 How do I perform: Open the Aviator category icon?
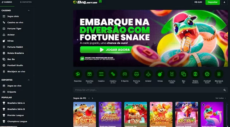148,74
